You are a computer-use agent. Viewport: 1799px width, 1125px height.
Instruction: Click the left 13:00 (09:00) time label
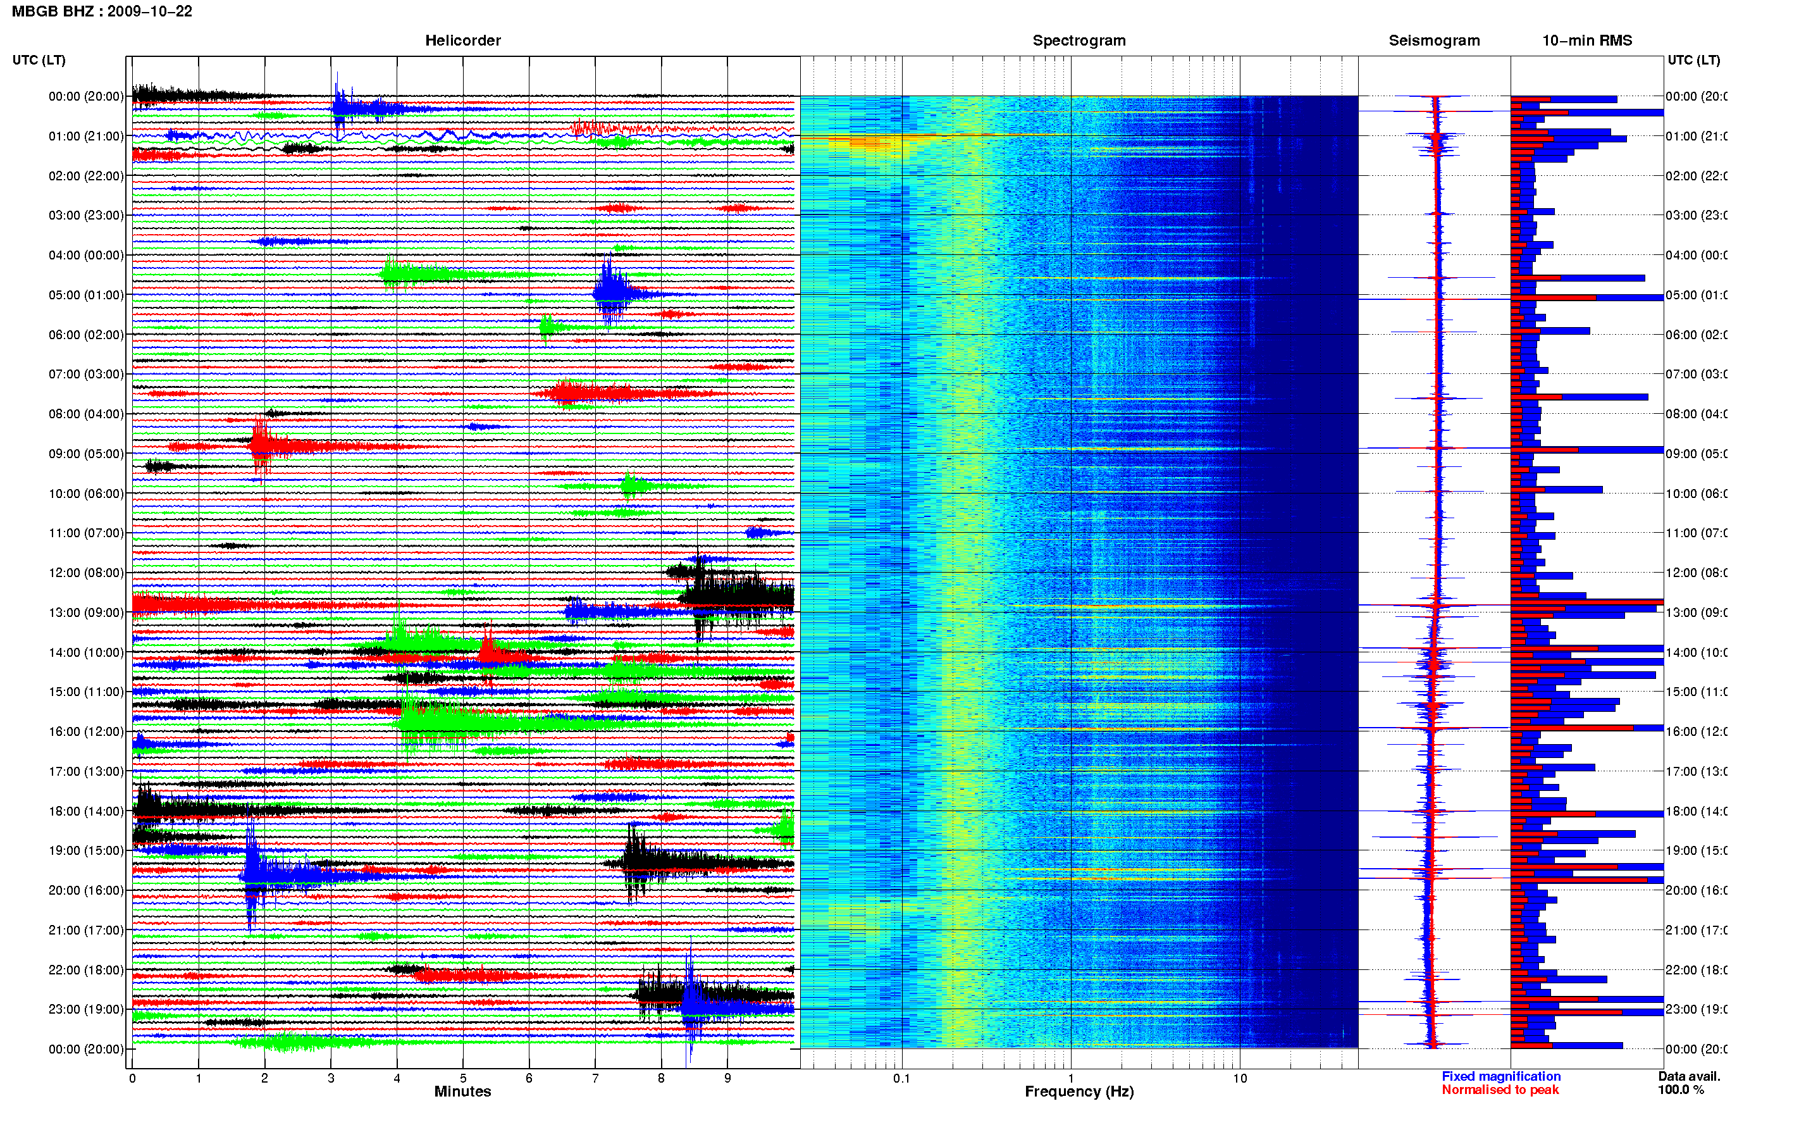coord(86,612)
